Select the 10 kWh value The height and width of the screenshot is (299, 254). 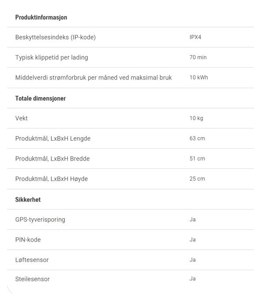199,78
